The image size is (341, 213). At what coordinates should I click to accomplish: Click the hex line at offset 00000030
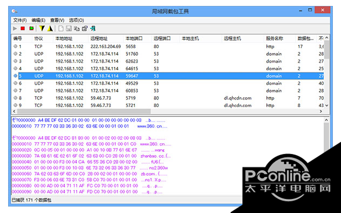91,156
